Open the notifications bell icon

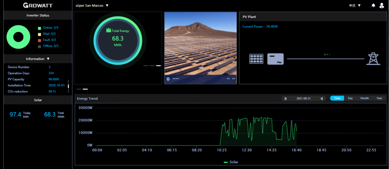pyautogui.click(x=373, y=5)
